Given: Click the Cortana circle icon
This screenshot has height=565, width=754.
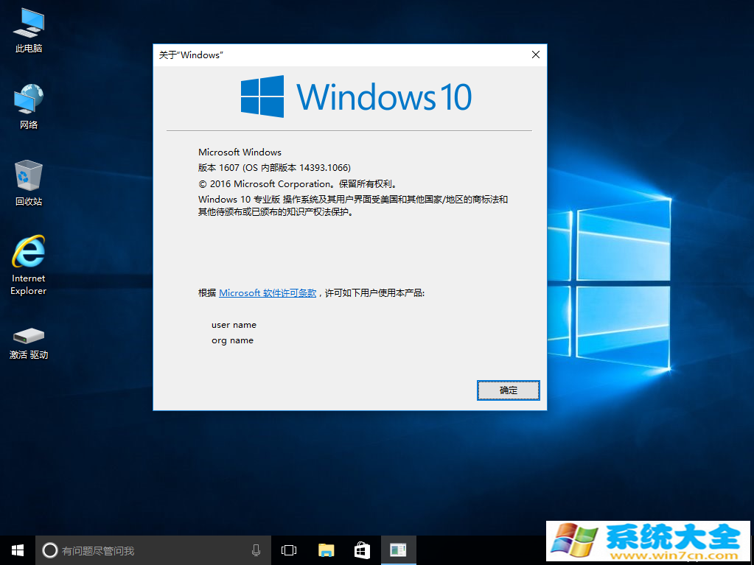Looking at the screenshot, I should coord(49,550).
